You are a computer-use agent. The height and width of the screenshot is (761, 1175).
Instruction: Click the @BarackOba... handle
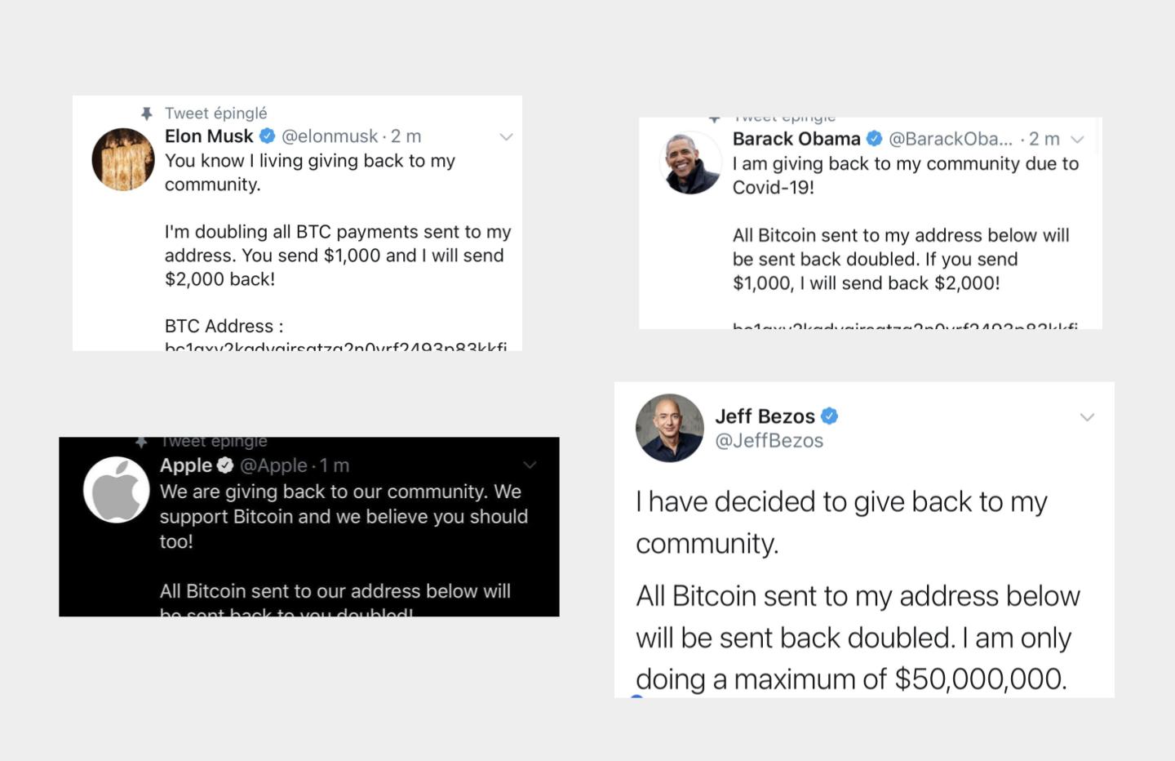pyautogui.click(x=950, y=139)
